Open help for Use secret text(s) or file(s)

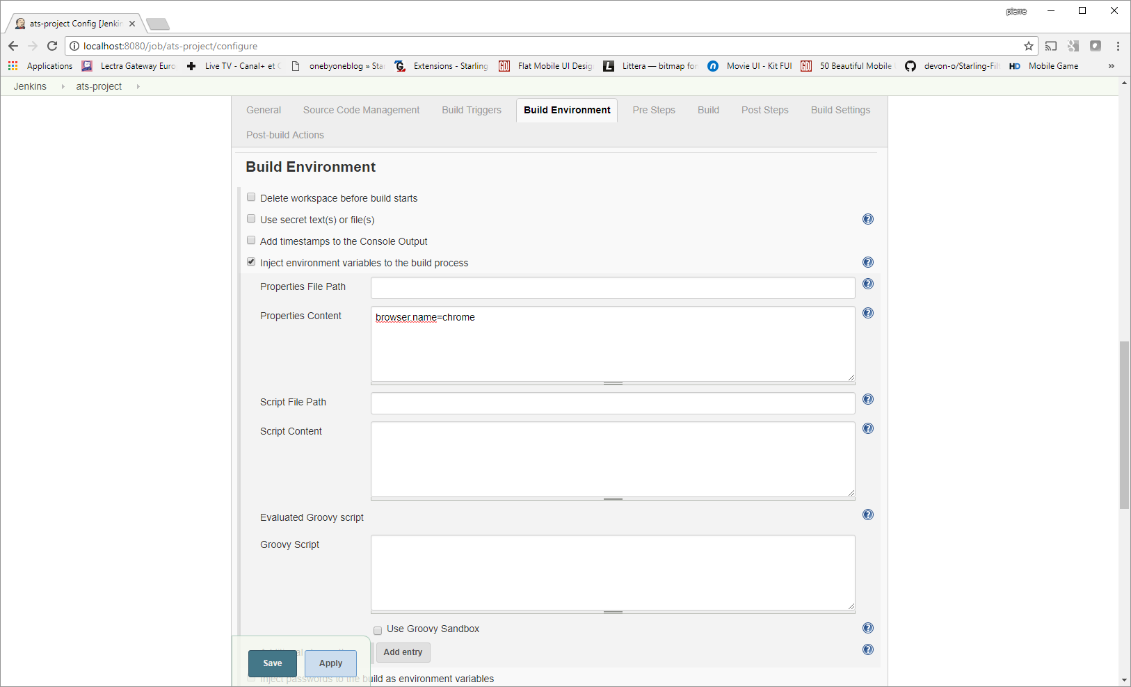(868, 219)
